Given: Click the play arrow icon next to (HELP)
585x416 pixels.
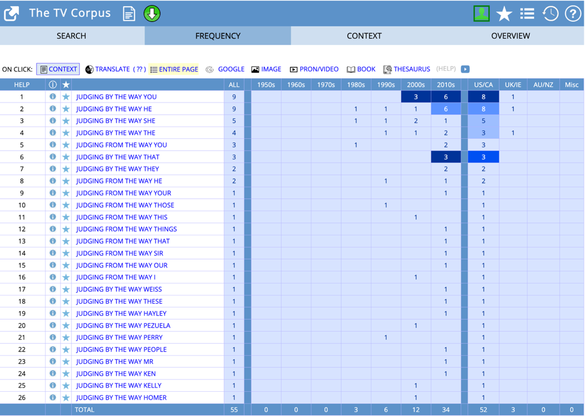Looking at the screenshot, I should (x=465, y=69).
